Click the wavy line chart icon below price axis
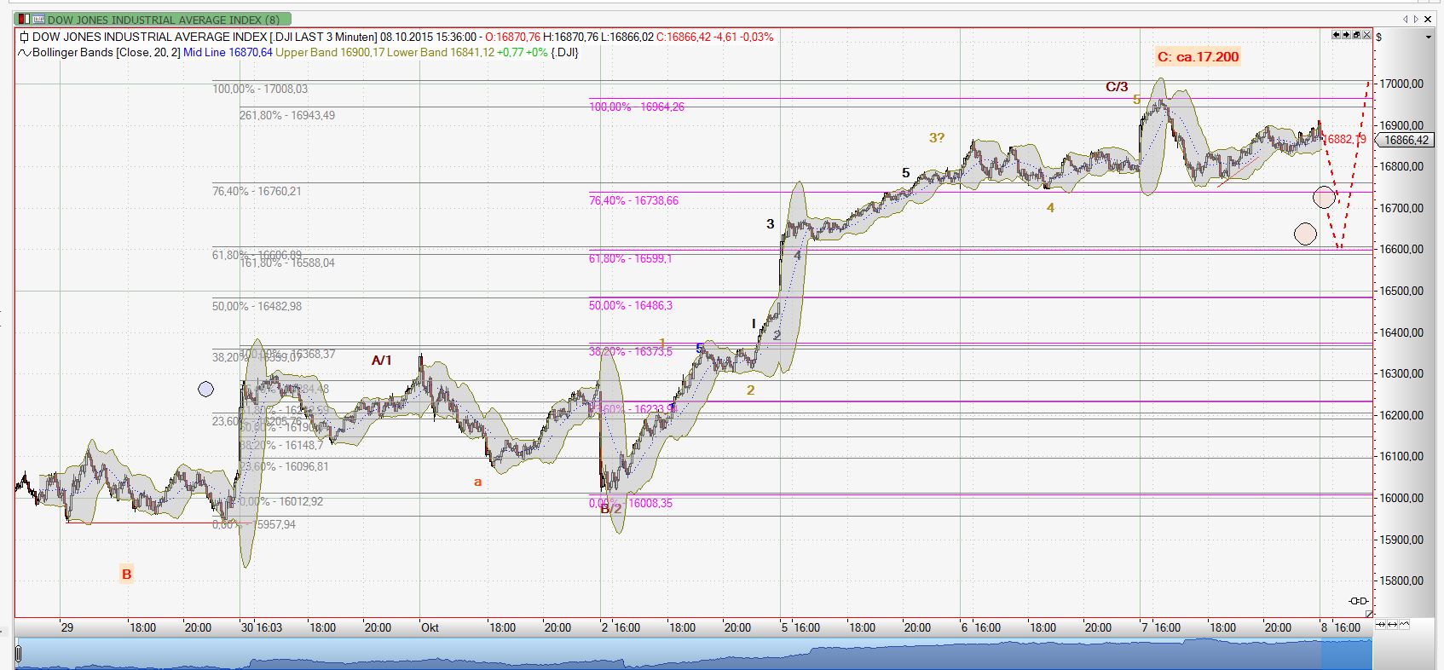The image size is (1444, 670). coord(1404,625)
